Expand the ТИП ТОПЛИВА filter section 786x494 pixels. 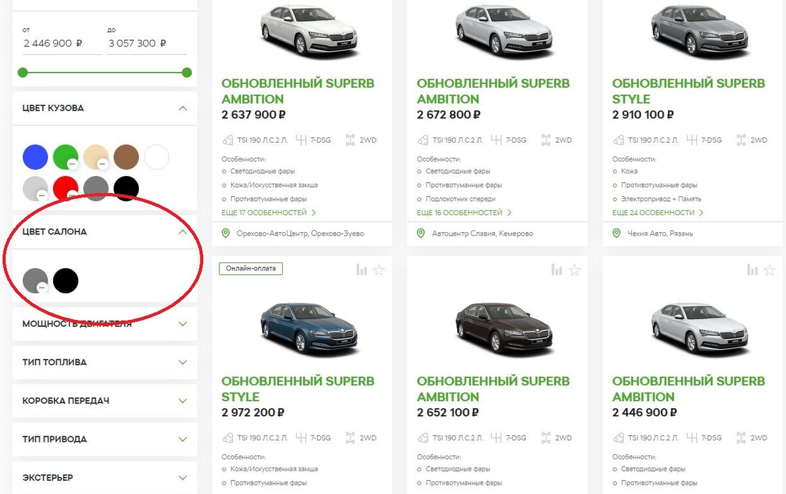[x=105, y=362]
